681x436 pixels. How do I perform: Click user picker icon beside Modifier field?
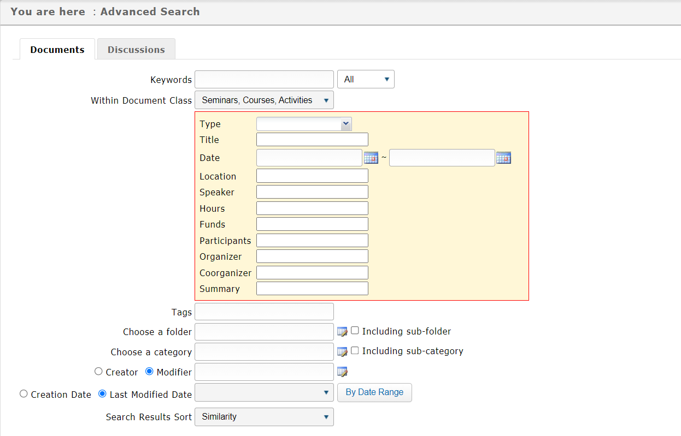pos(342,372)
